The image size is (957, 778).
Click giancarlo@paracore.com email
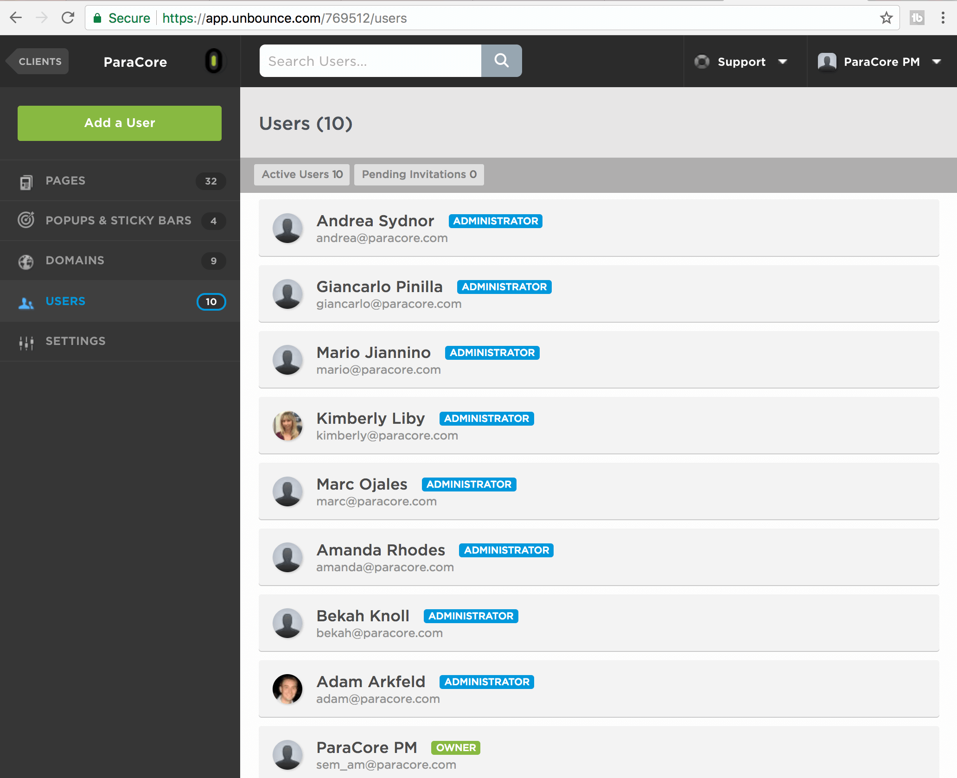(x=389, y=304)
